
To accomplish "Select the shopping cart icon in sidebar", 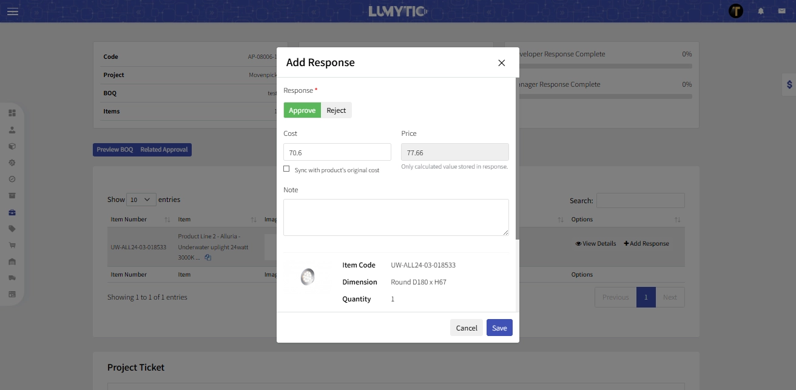I will (x=13, y=244).
